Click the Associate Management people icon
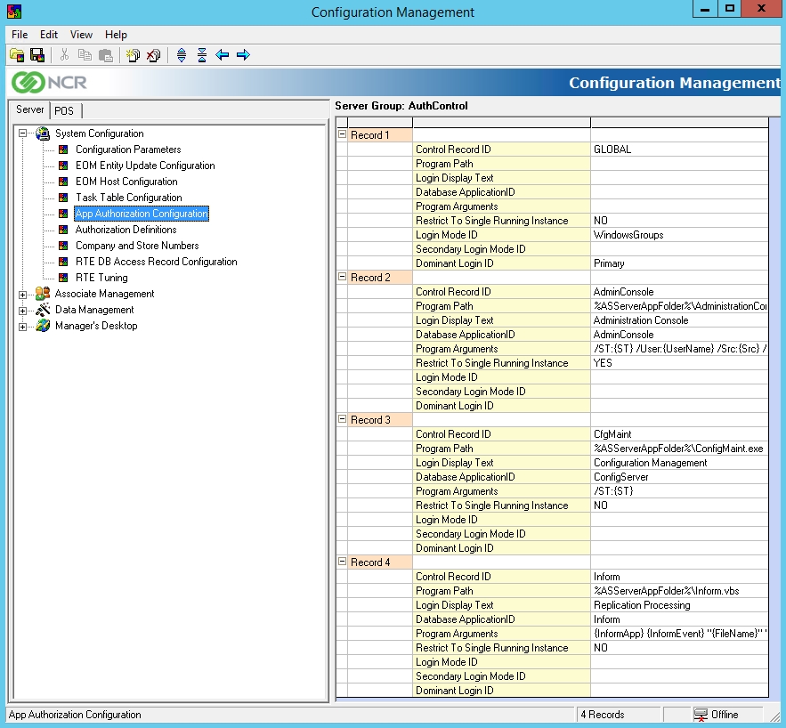 point(43,294)
